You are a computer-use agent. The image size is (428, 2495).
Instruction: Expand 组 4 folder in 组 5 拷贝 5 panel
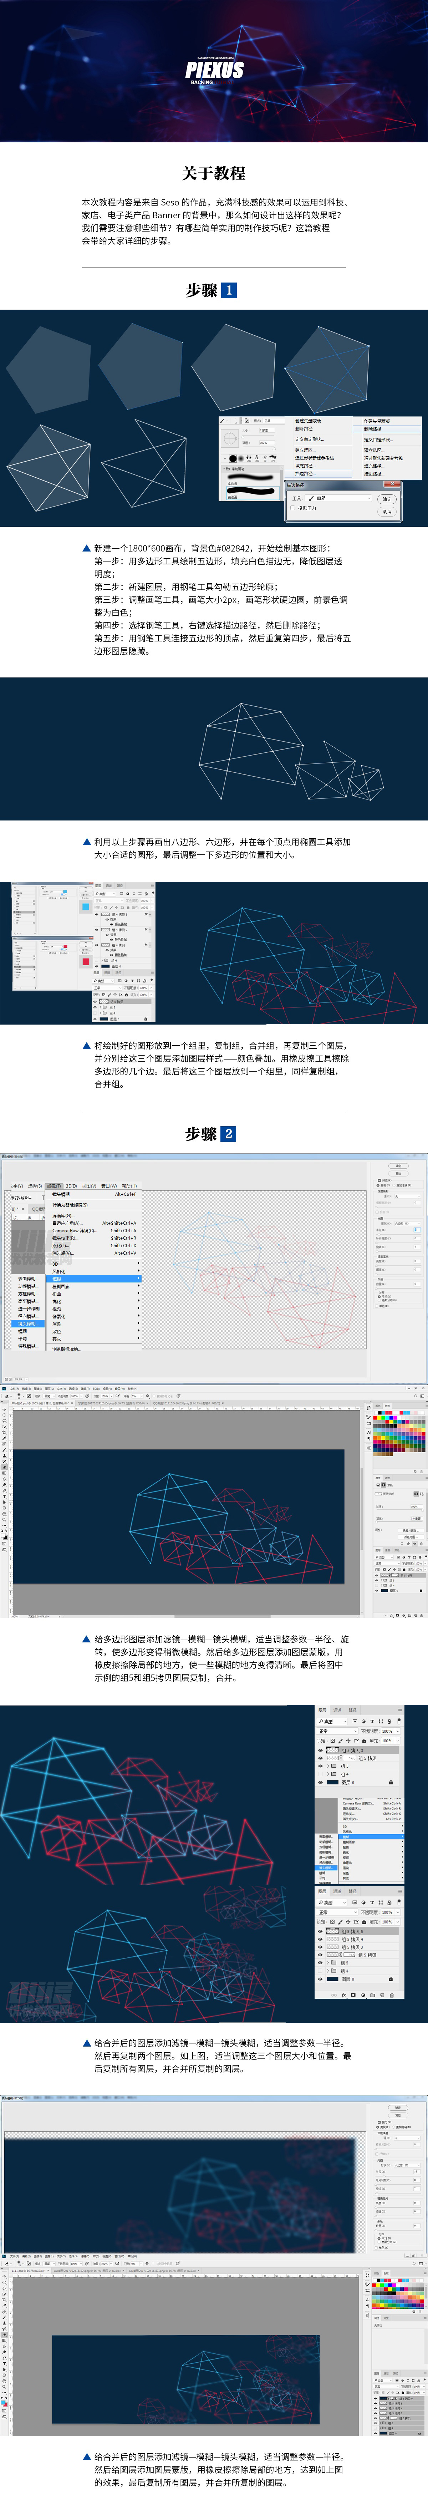328,1971
